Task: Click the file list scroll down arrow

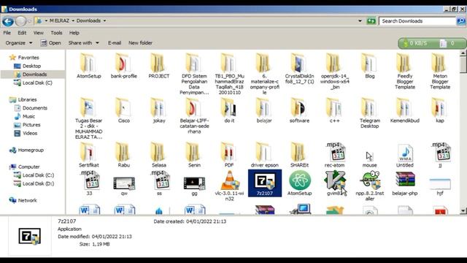Action: tap(463, 211)
